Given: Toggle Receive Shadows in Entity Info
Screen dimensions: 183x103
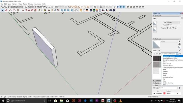Looking at the screenshot, I should (173, 28).
